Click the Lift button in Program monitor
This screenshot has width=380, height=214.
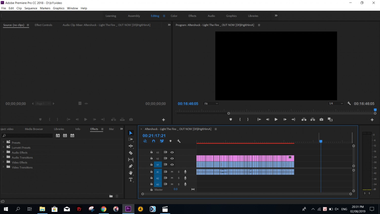coord(304,119)
